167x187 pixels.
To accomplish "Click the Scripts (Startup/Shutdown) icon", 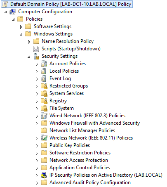I will pos(36,49).
